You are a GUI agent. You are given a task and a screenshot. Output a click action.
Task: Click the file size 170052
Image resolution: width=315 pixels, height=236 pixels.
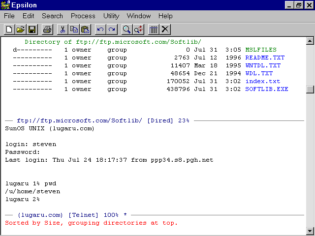pyautogui.click(x=178, y=81)
